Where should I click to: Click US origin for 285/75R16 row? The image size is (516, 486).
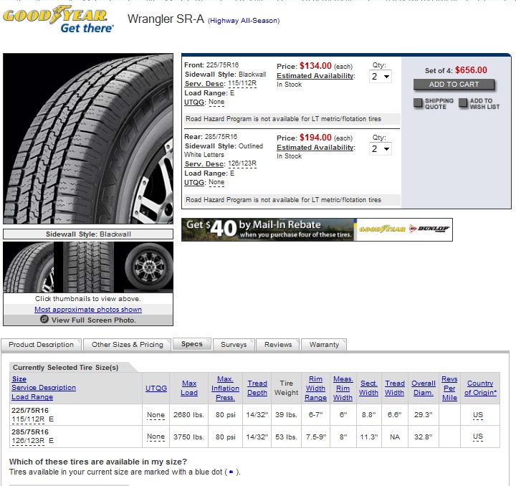(478, 437)
